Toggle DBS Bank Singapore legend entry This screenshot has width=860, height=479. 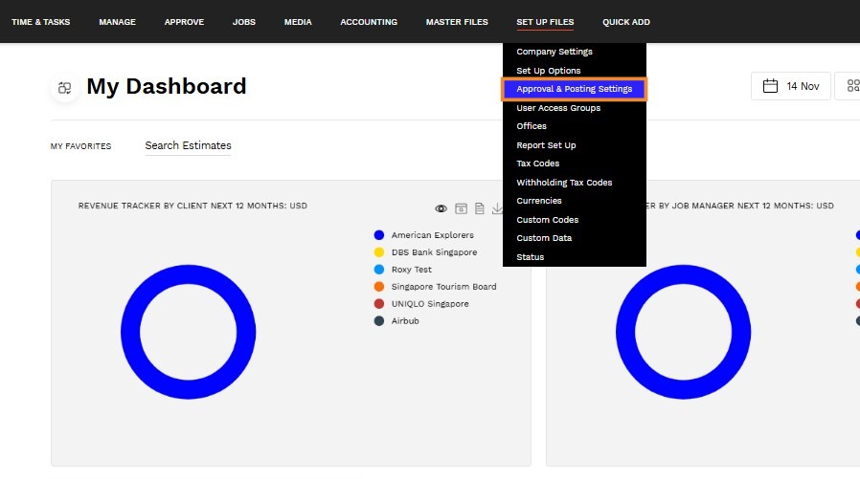pos(425,252)
